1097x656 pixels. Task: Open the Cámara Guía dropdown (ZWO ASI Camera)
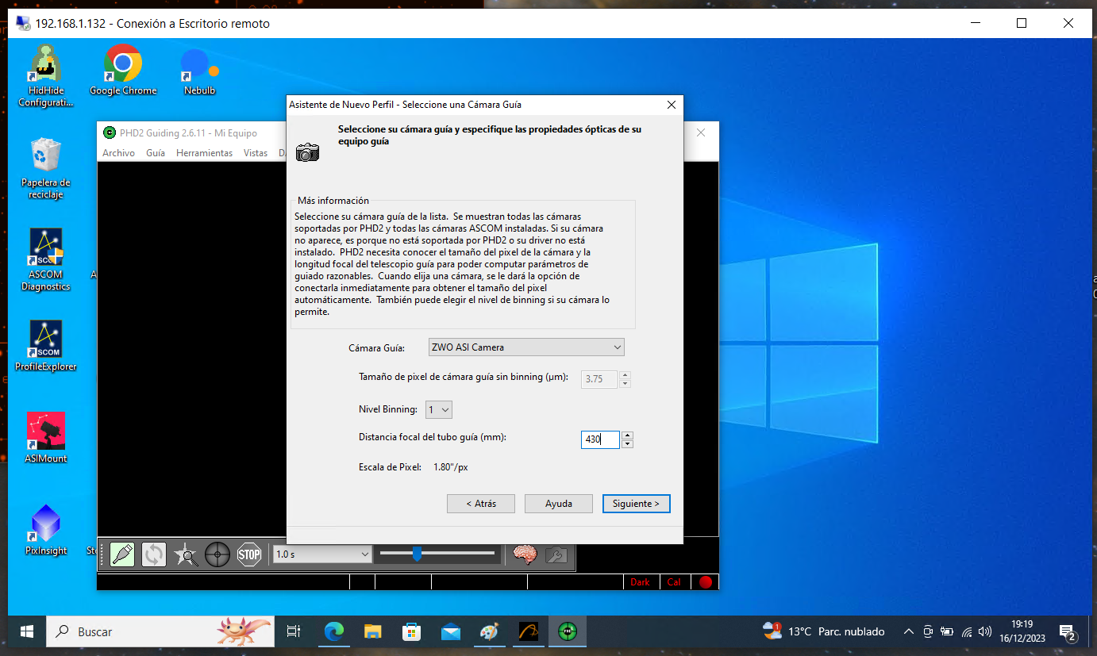pyautogui.click(x=526, y=347)
